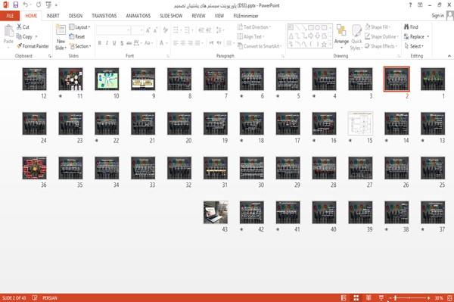Click the Increase Font Size icon
The height and width of the screenshot is (302, 454).
point(148,30)
